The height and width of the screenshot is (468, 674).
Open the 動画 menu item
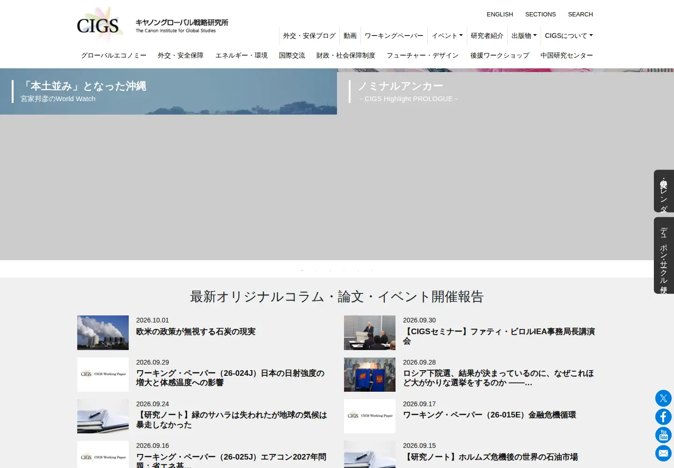pos(350,36)
